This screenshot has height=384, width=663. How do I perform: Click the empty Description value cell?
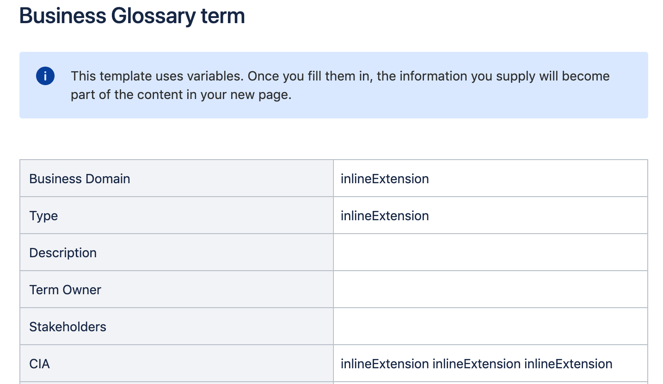tap(490, 253)
